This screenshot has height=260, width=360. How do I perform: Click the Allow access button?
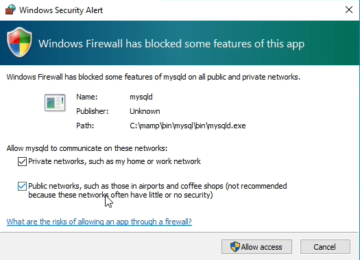point(256,247)
